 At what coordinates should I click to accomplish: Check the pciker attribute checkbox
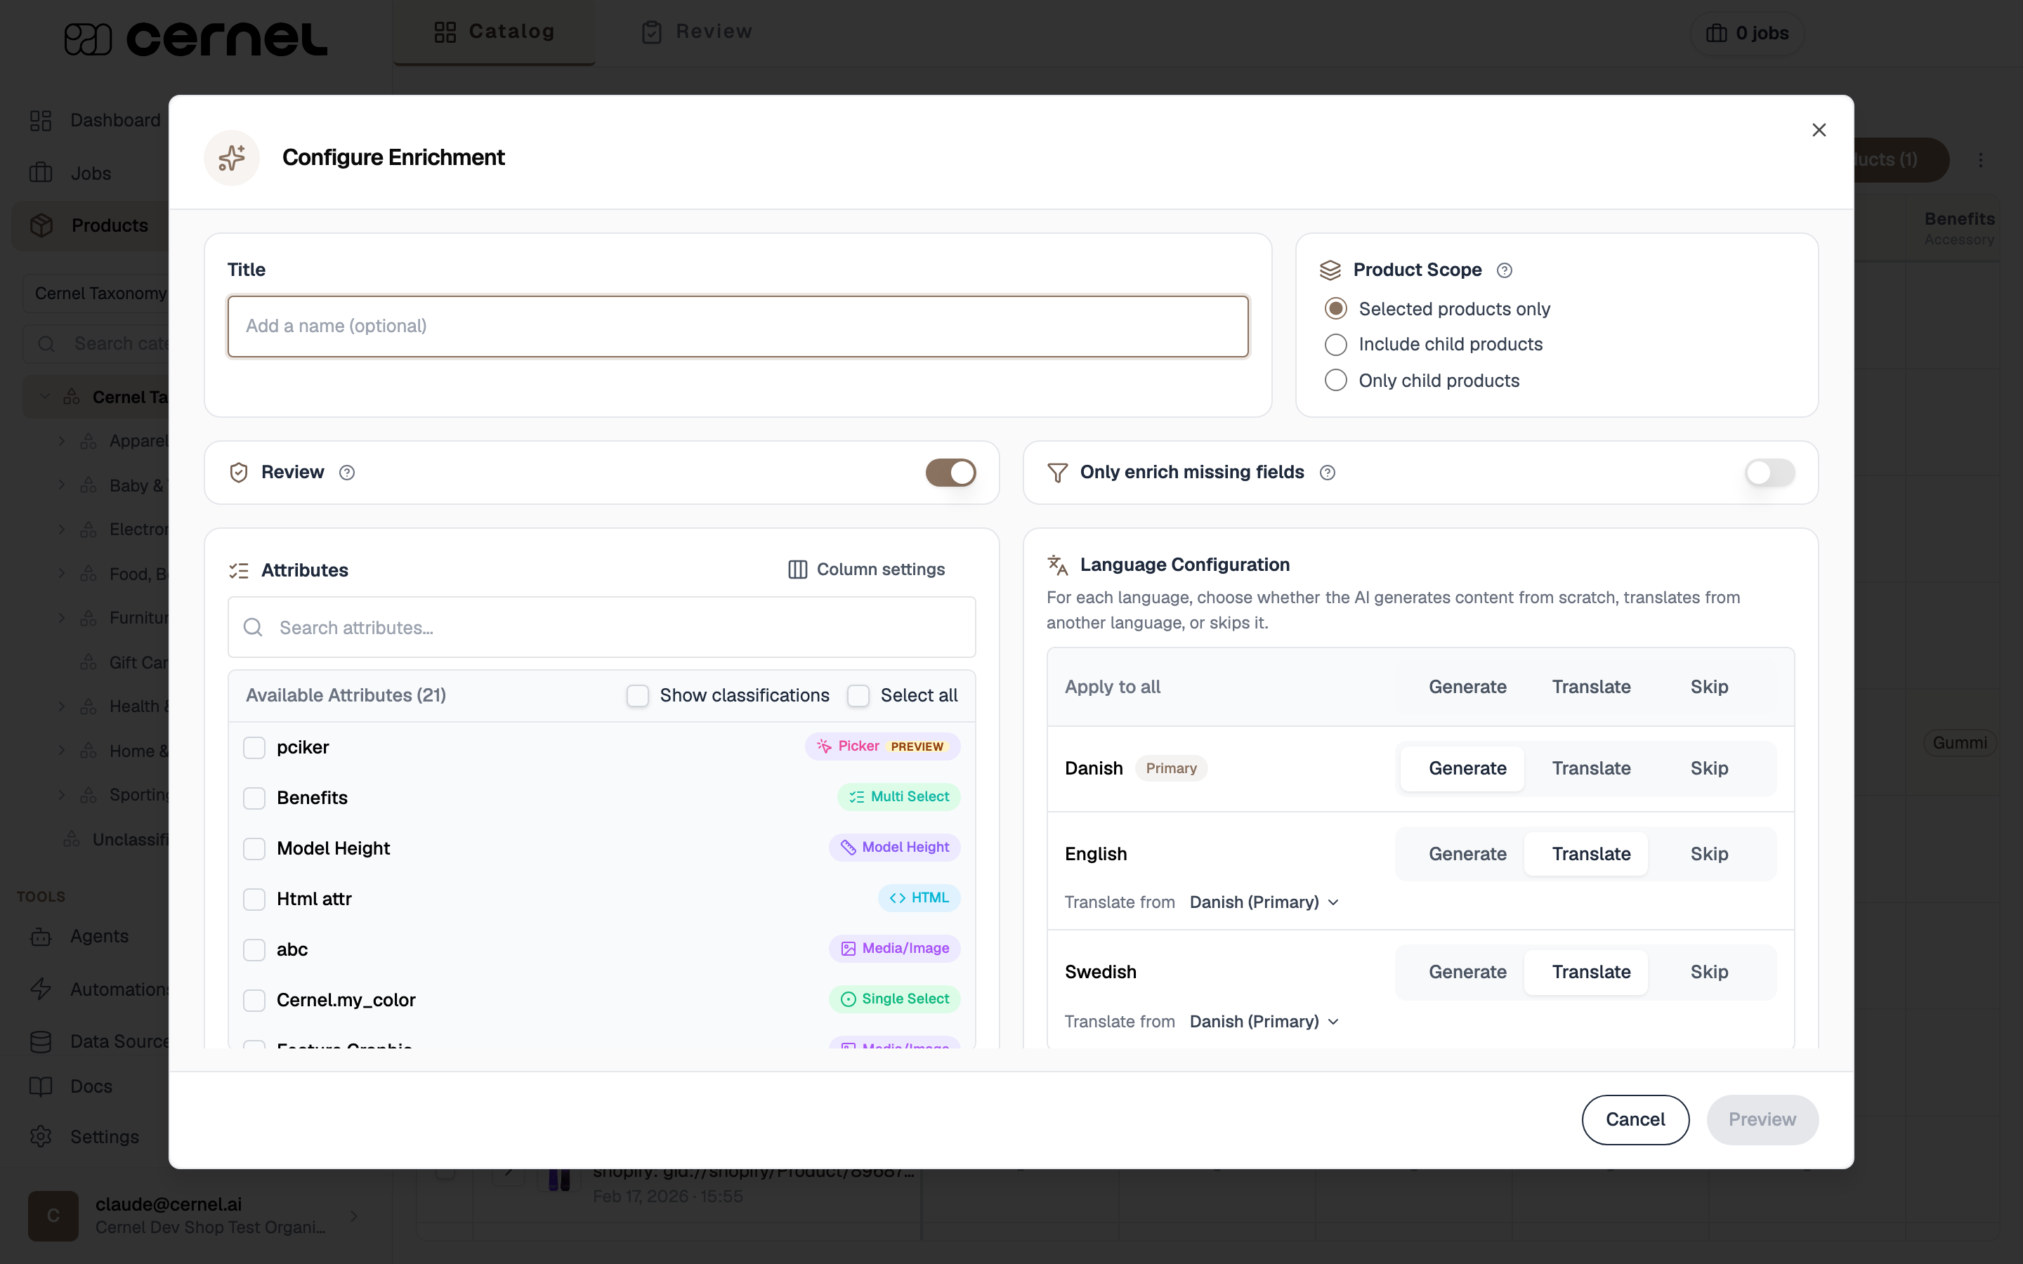click(254, 747)
